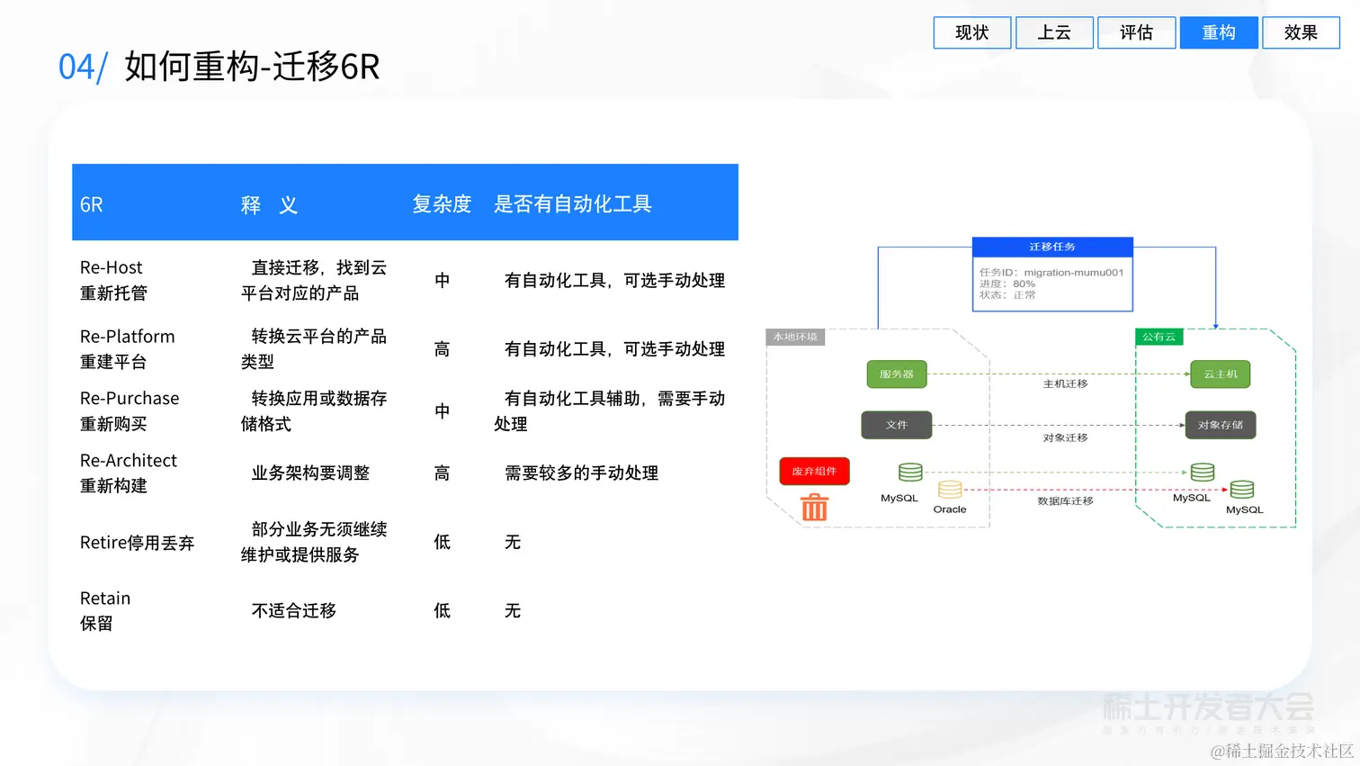Click the 本地环境 label

pos(795,337)
